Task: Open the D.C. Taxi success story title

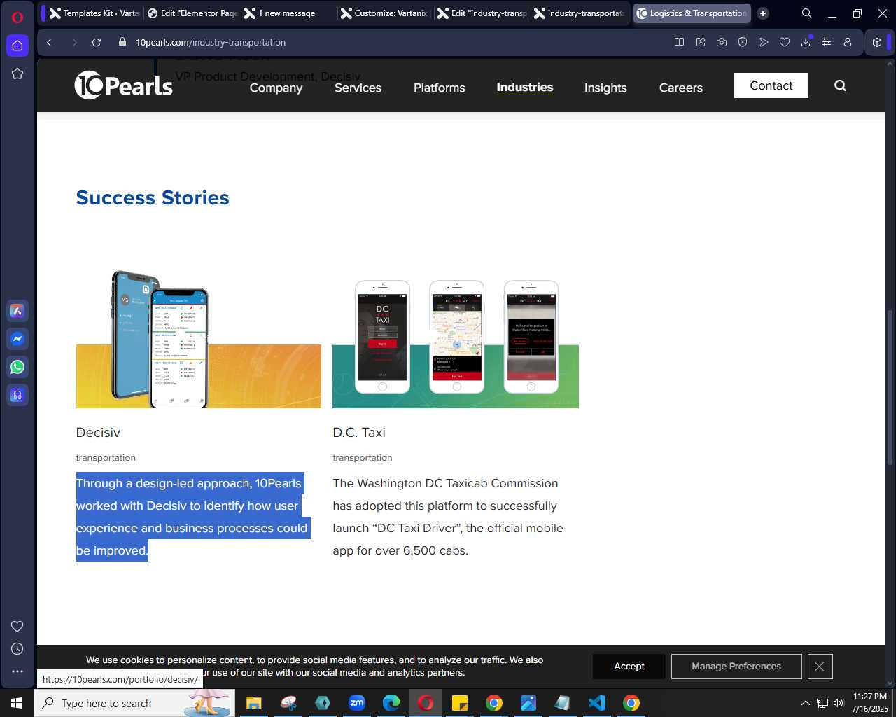Action: tap(359, 433)
